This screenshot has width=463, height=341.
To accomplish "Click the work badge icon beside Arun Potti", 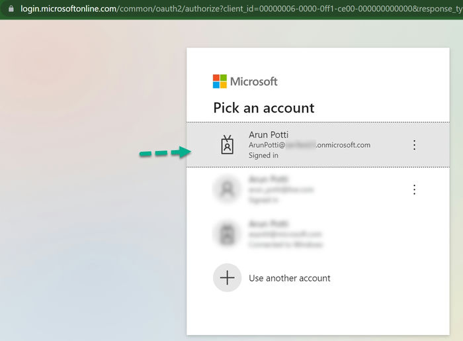I will pyautogui.click(x=227, y=144).
